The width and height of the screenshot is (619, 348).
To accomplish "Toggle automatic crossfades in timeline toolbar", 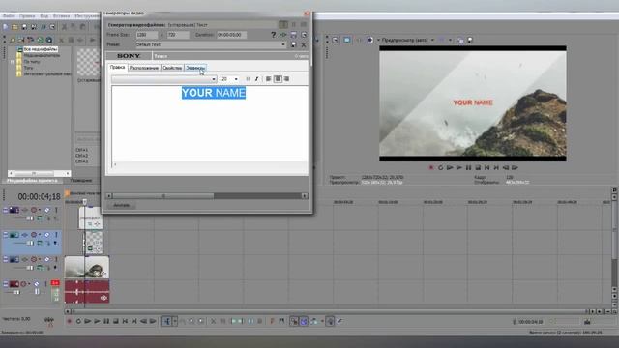I will 304,321.
